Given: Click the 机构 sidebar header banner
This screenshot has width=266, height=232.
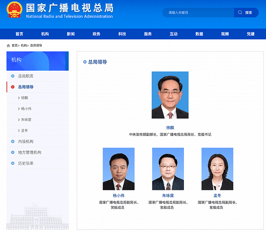Looking at the screenshot, I should pos(38,61).
